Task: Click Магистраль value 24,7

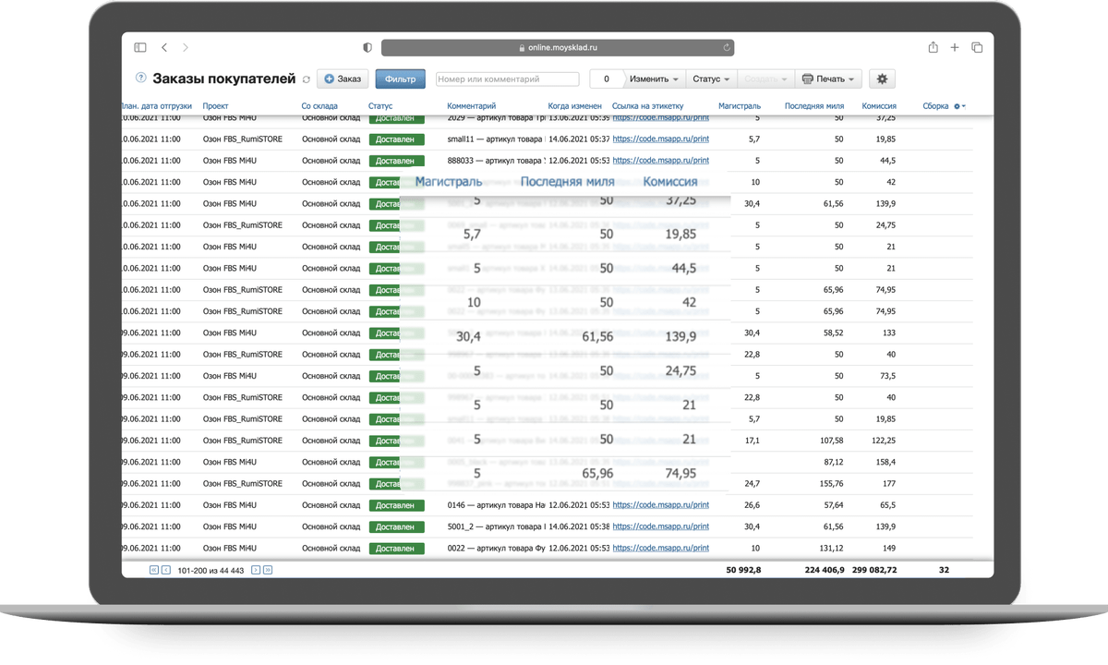Action: tap(752, 484)
